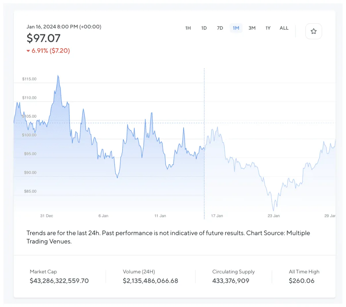Open the 7D price chart
Screen dimensions: 346x307
coord(220,28)
